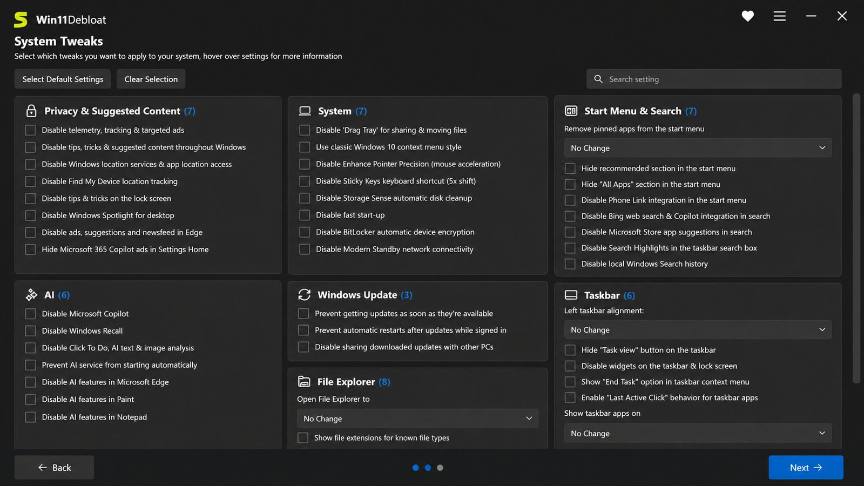Check Prevent automatic restarts after updates

(x=303, y=330)
